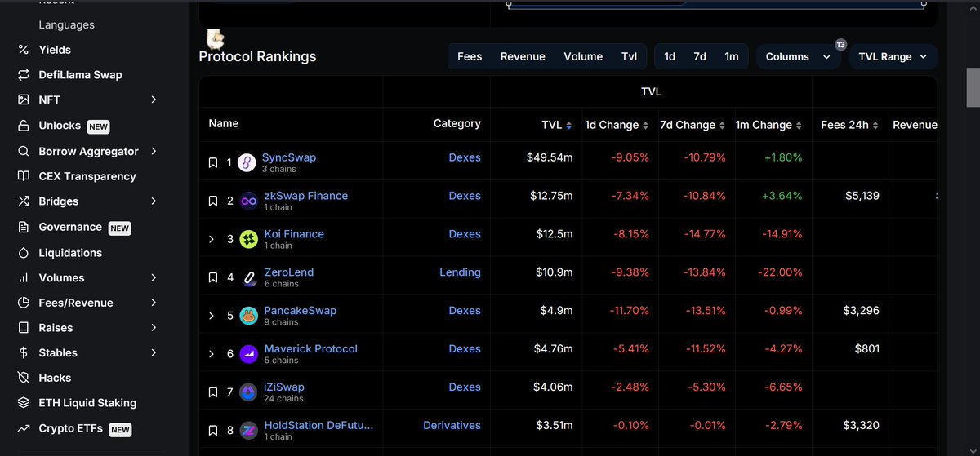Click the Liquidations droplet icon

tap(24, 253)
